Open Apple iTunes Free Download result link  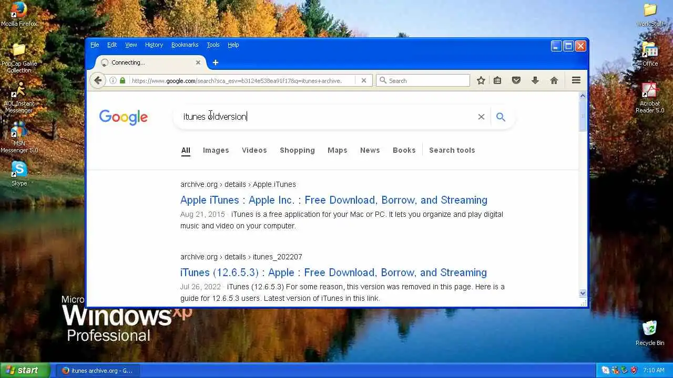point(334,200)
